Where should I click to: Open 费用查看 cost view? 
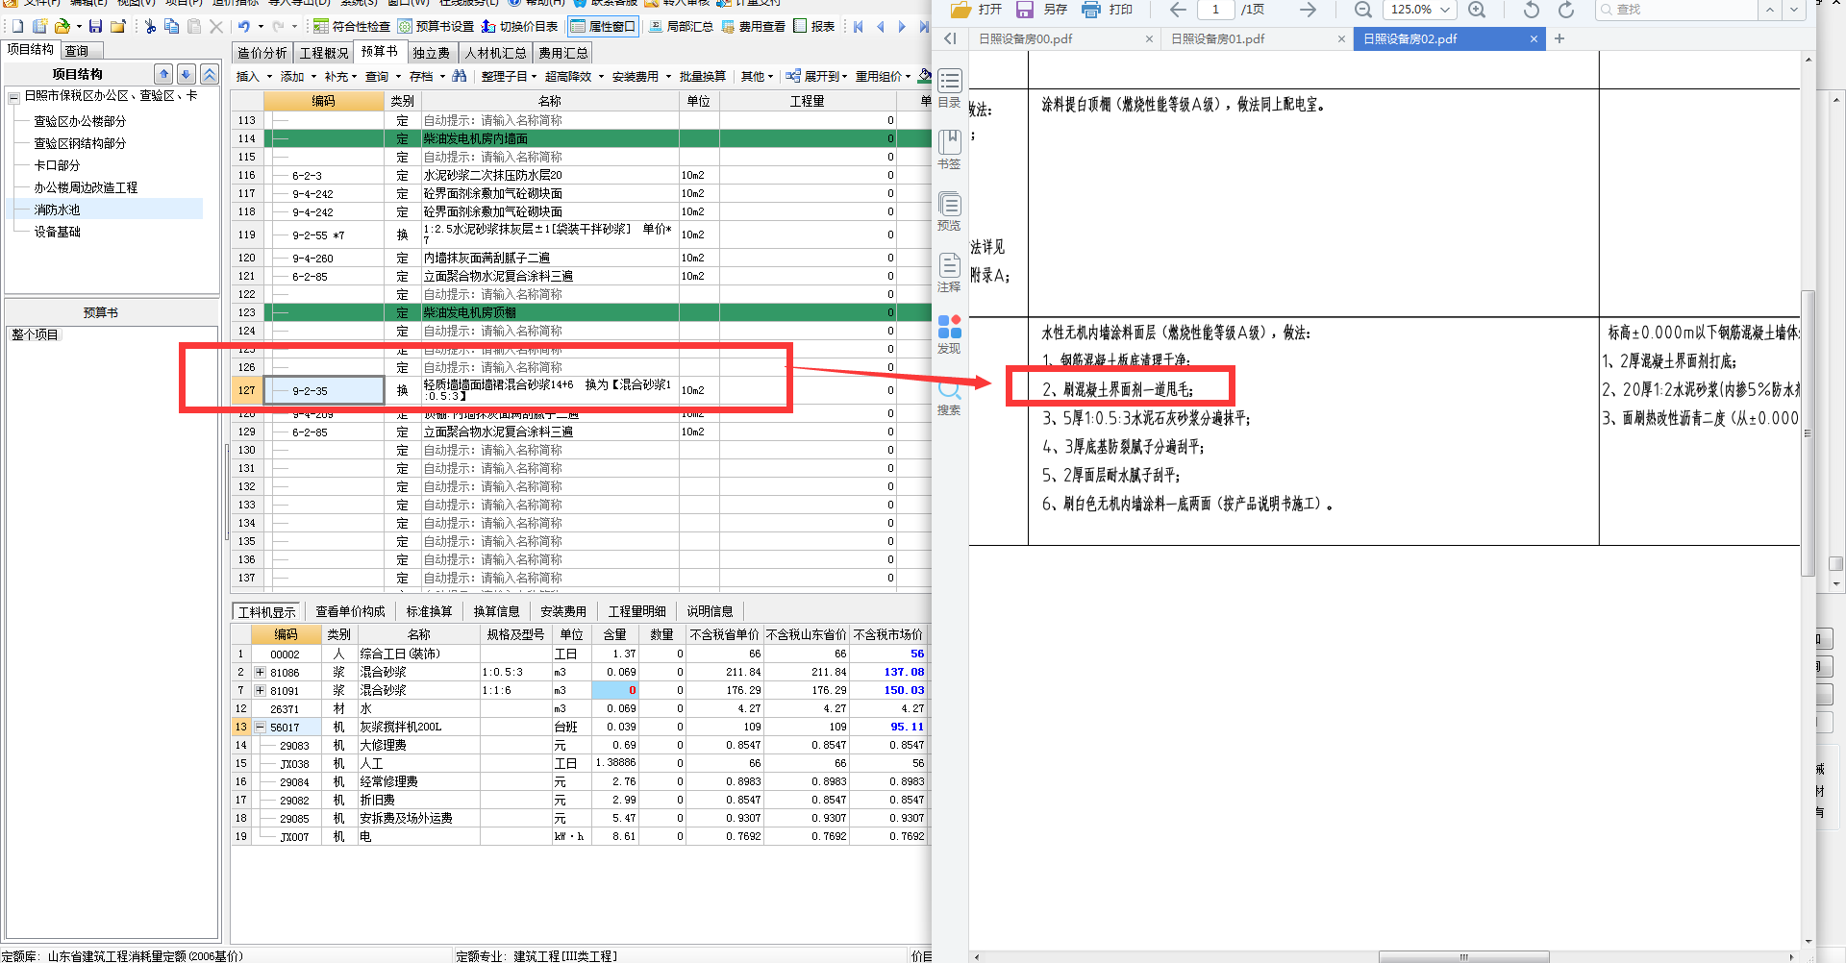click(753, 27)
